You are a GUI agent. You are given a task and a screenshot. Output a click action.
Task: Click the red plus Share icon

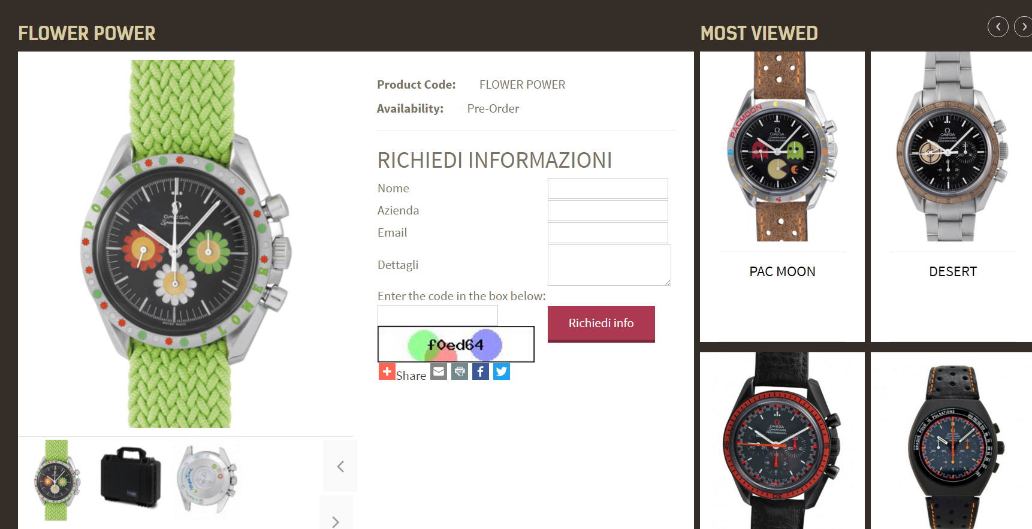[x=387, y=372]
